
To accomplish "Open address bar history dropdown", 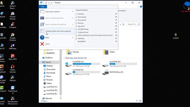I will click(x=121, y=24).
